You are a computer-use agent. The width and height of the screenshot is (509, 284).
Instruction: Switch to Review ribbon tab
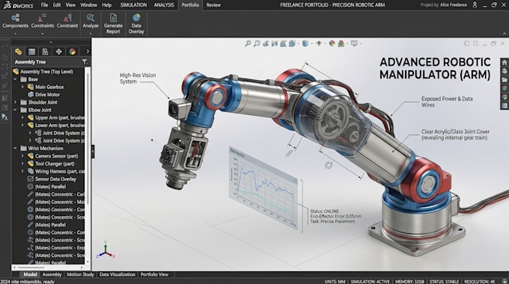pyautogui.click(x=213, y=5)
